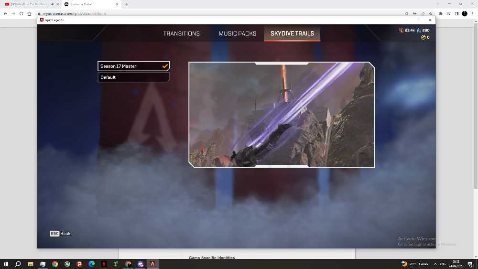Click the Apex Coins icon
This screenshot has height=269, width=478.
pyautogui.click(x=423, y=37)
